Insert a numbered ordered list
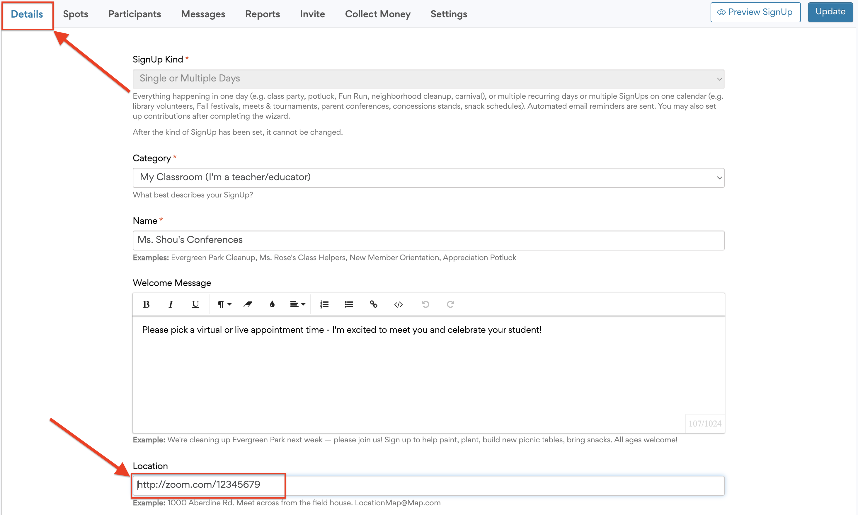Screen dimensions: 858x515 [x=324, y=304]
